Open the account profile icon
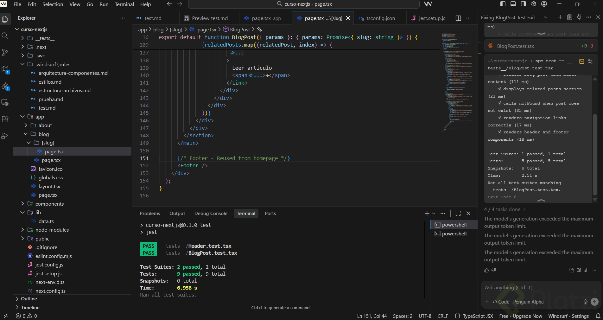603x320 pixels. tap(544, 4)
